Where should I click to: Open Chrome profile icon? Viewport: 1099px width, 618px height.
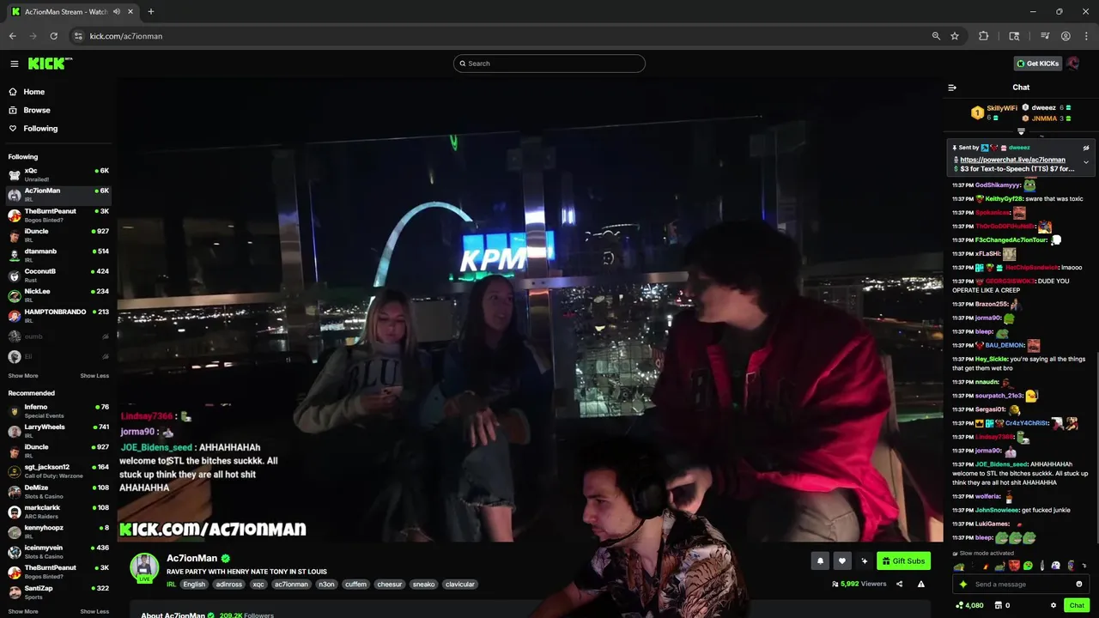tap(1066, 36)
